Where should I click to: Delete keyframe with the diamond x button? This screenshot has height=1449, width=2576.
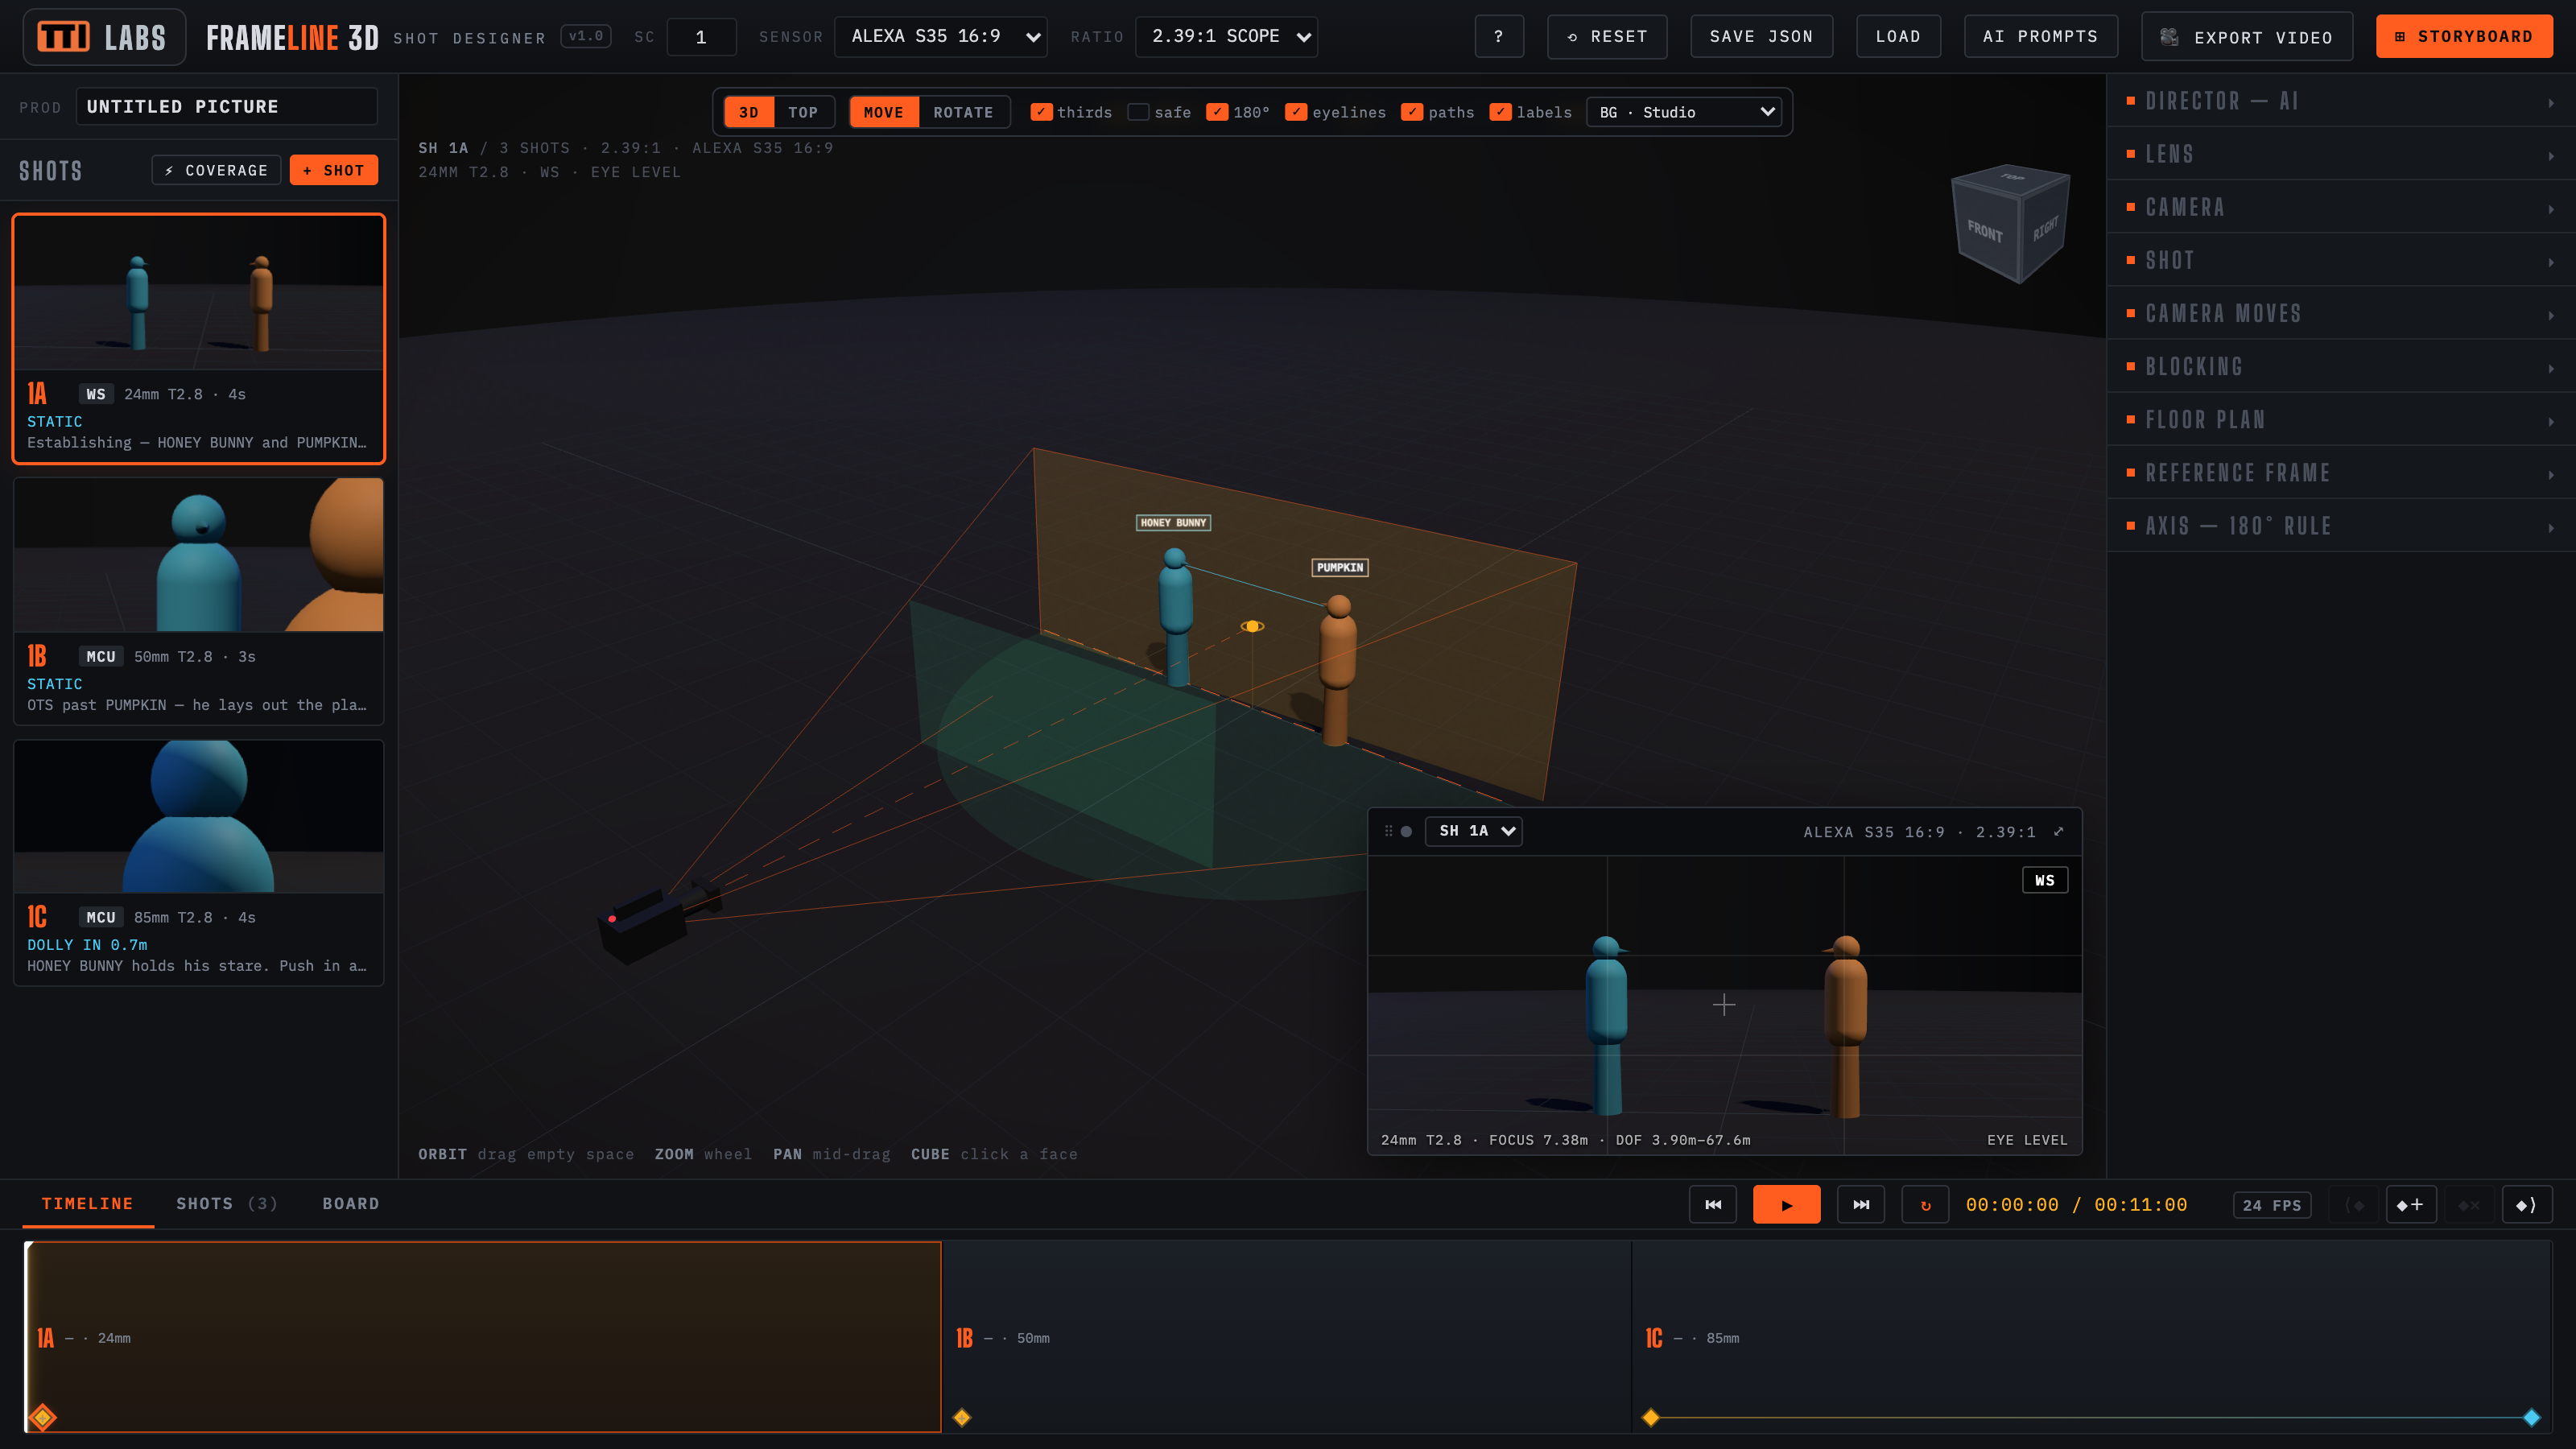(2468, 1204)
